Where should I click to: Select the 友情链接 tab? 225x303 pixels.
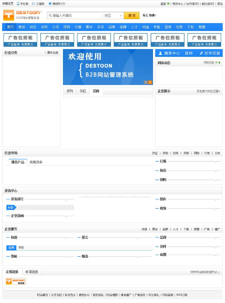click(x=12, y=272)
